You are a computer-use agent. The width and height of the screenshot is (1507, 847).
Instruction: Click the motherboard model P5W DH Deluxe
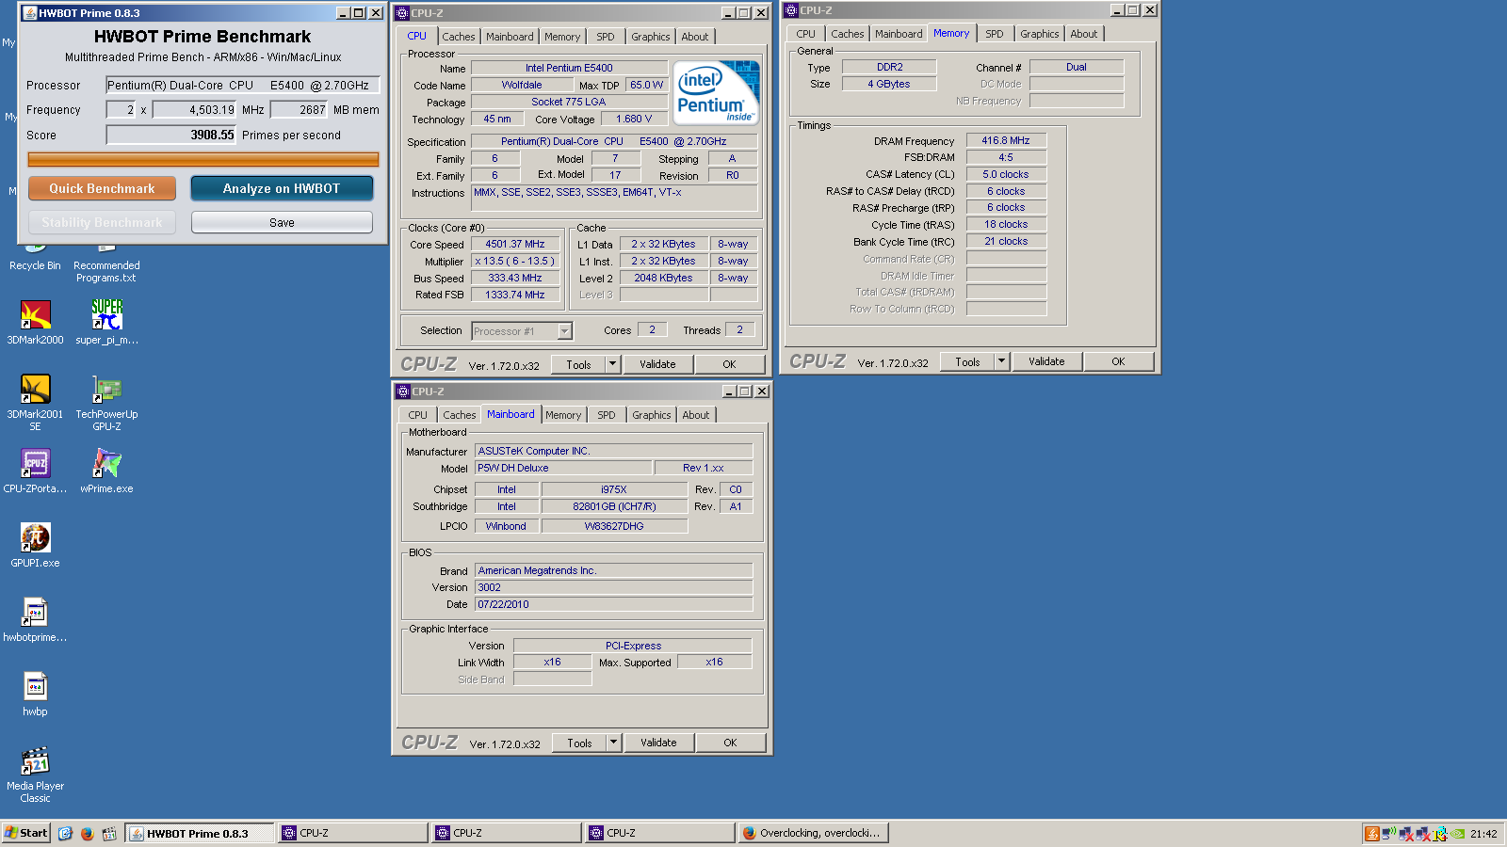tap(563, 468)
